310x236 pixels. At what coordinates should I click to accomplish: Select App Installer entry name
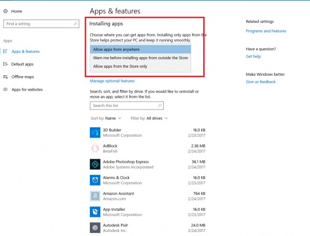point(114,209)
